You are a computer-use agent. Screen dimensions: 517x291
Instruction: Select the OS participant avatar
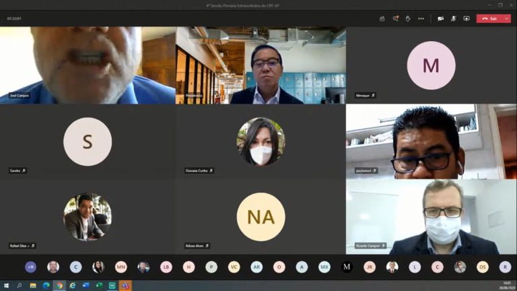[x=482, y=267]
